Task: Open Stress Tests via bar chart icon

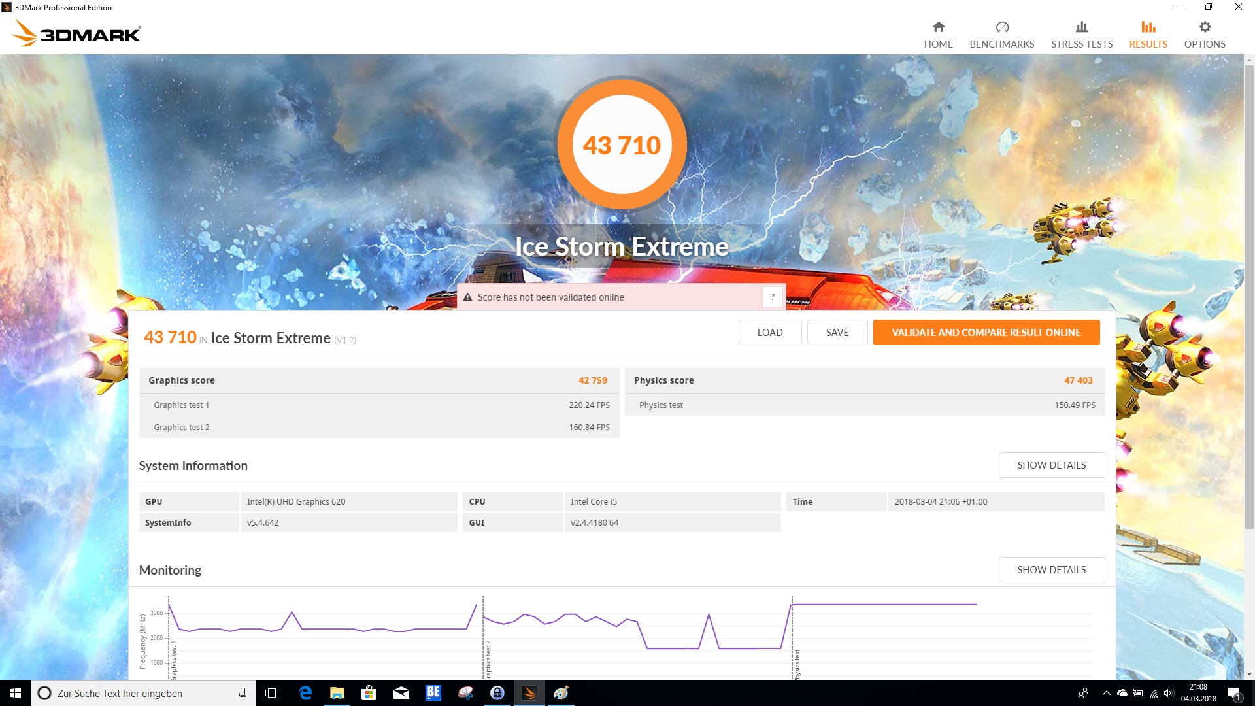Action: coord(1081,27)
